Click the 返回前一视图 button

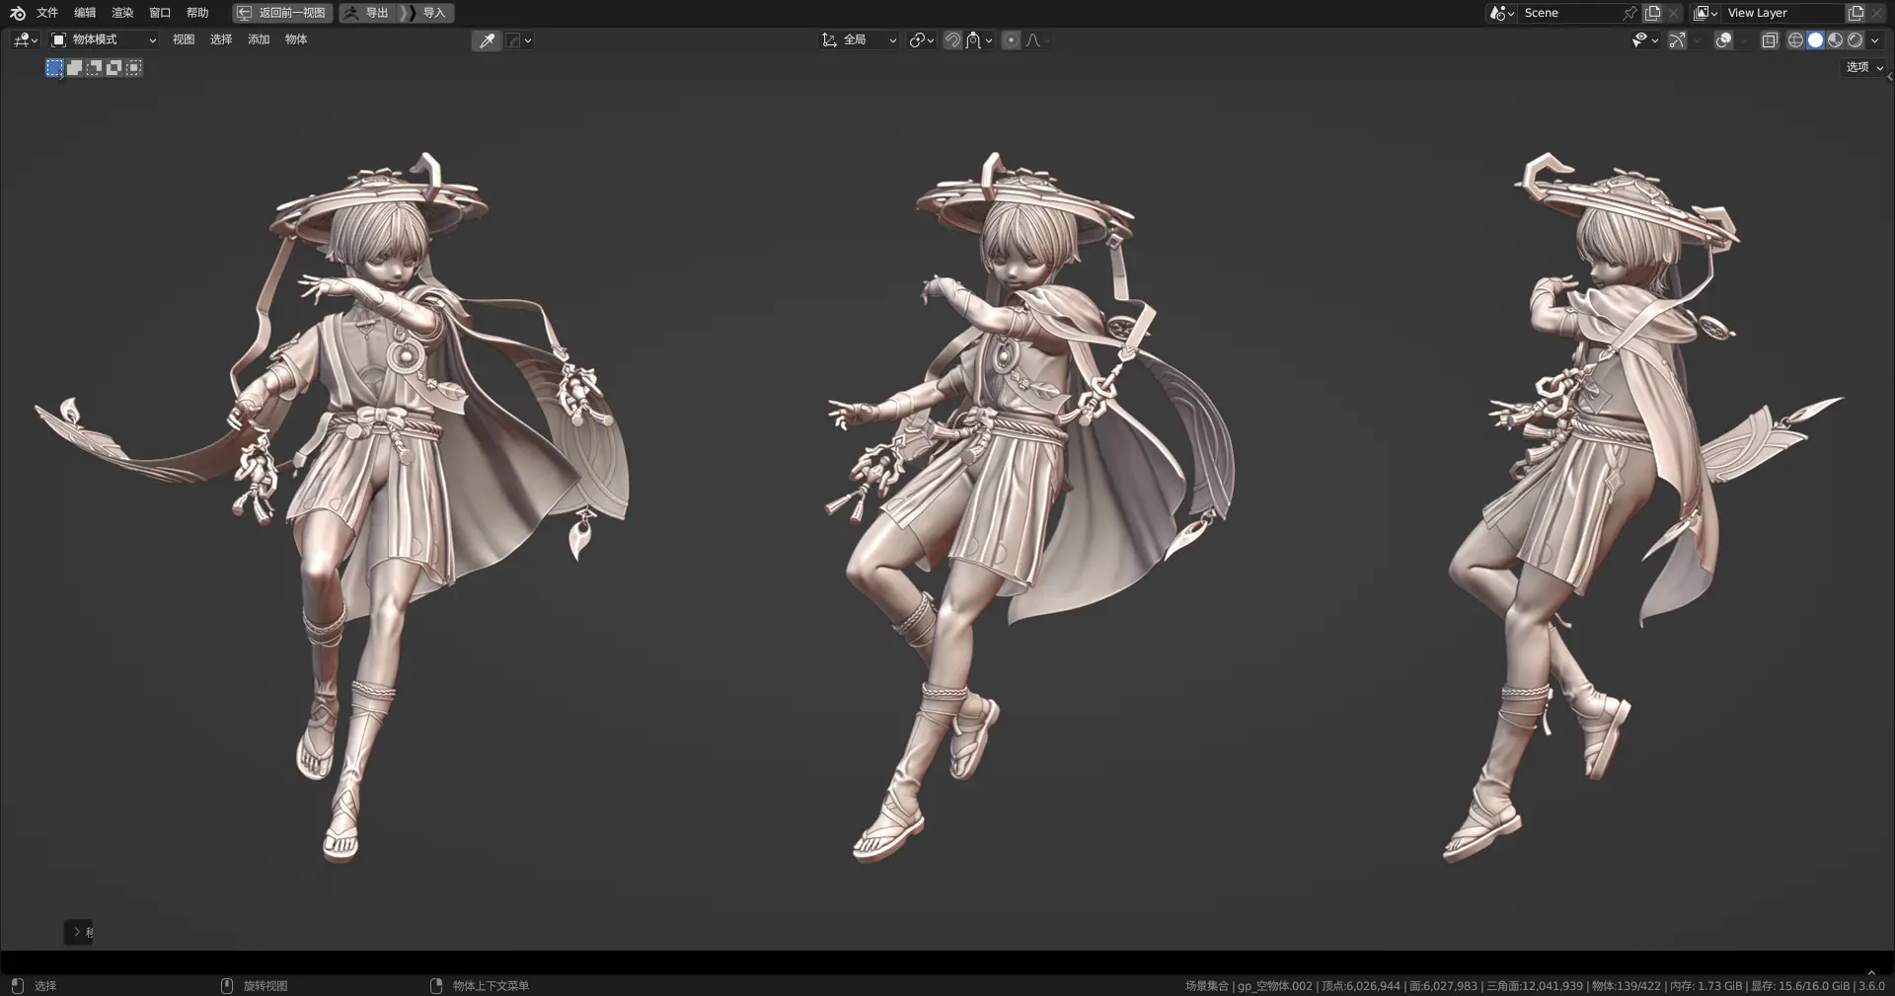(x=282, y=13)
